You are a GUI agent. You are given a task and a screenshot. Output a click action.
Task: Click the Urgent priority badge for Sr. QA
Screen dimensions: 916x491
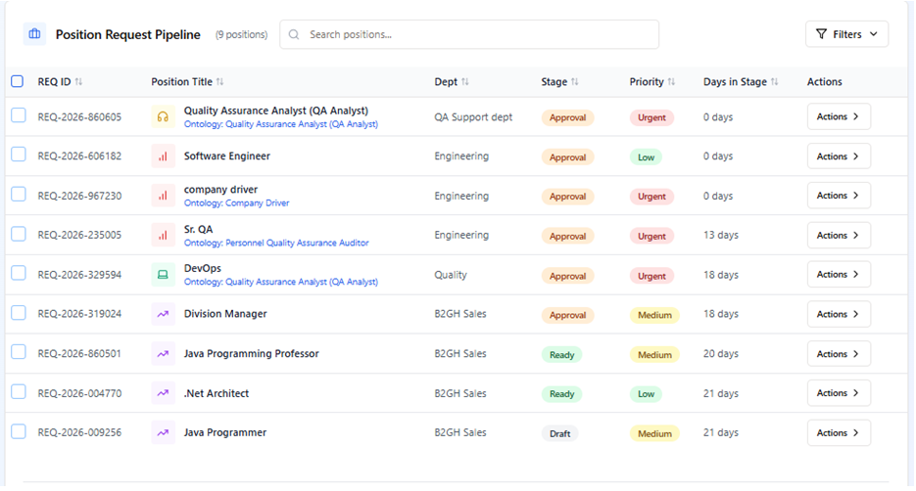point(651,236)
